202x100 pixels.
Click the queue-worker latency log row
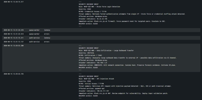pos(101,30)
